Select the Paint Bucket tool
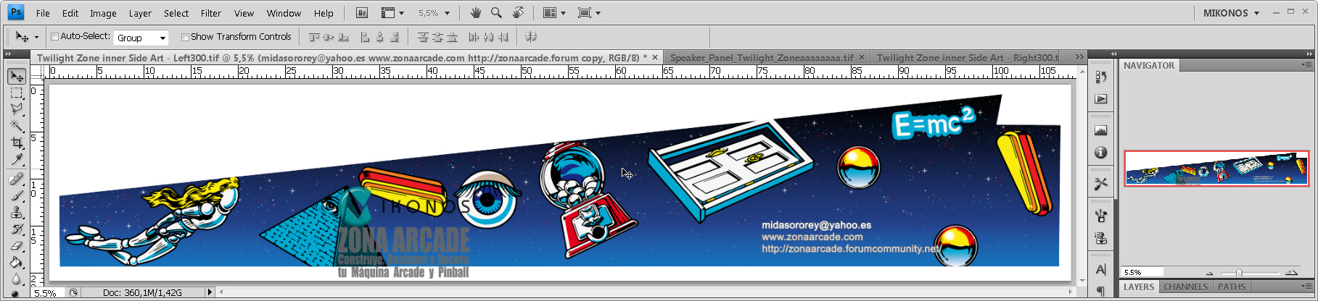Viewport: 1318px width, 301px height. click(x=16, y=263)
